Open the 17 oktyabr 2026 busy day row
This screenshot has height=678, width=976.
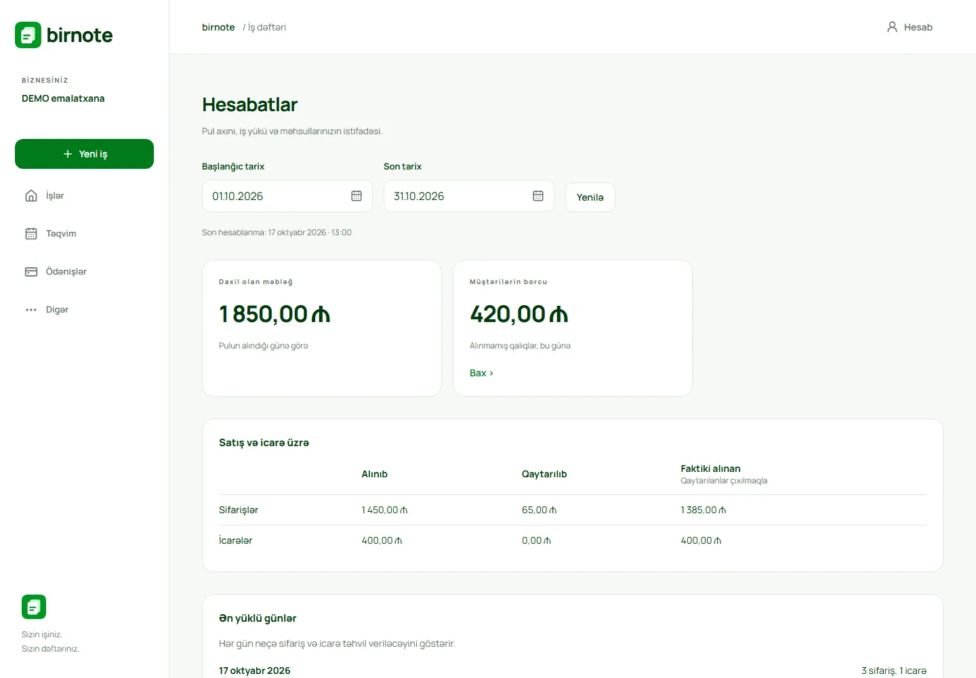pos(573,671)
